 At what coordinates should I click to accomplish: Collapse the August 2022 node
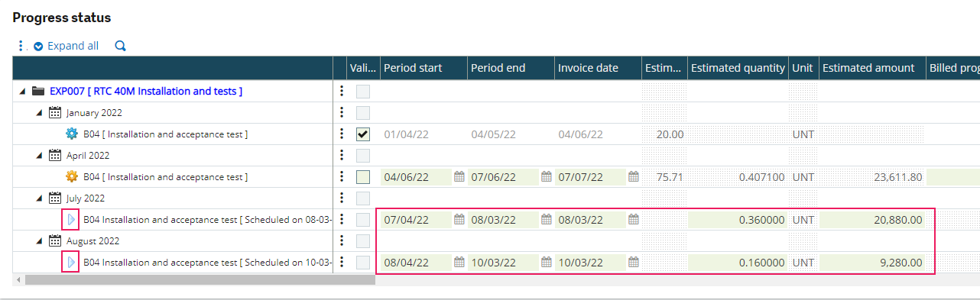tap(39, 240)
